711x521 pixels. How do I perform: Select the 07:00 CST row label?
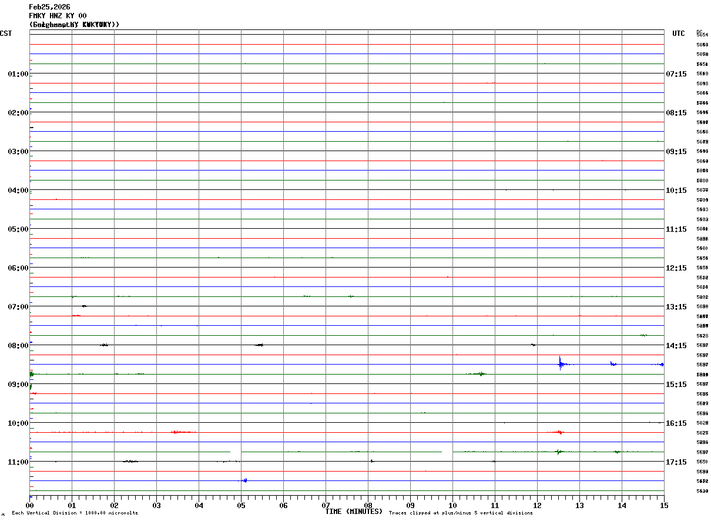(18, 307)
